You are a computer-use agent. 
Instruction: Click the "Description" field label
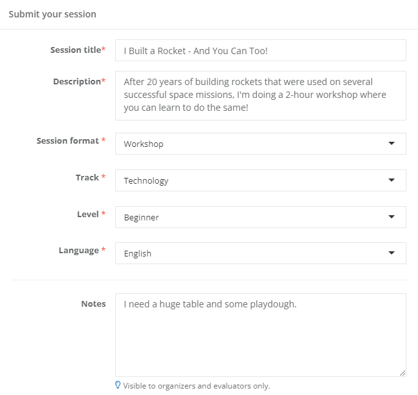tap(78, 82)
